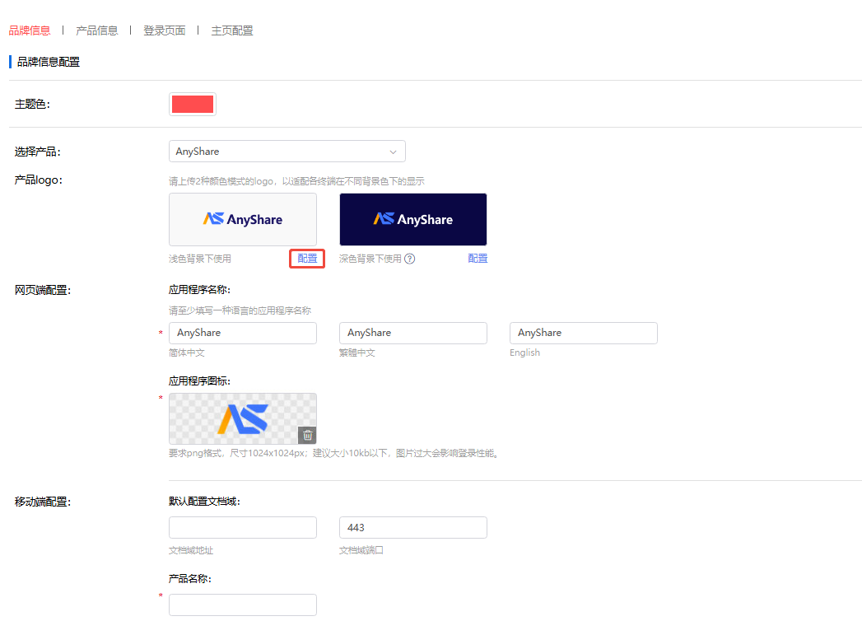Image resolution: width=862 pixels, height=621 pixels.
Task: Click the help icon beside 深色背景下使用
Action: coord(409,259)
